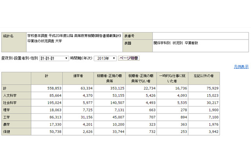Select cell value 4,370
The image size is (251, 167).
point(87,96)
